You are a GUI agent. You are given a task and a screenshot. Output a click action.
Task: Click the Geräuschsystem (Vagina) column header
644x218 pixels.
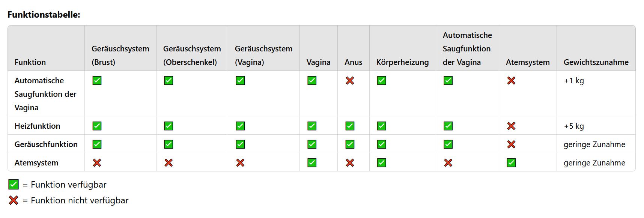tap(263, 56)
